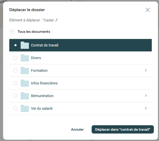The height and width of the screenshot is (141, 159).
Task: Choose the Rémunération radio button
Action: [x=15, y=96]
